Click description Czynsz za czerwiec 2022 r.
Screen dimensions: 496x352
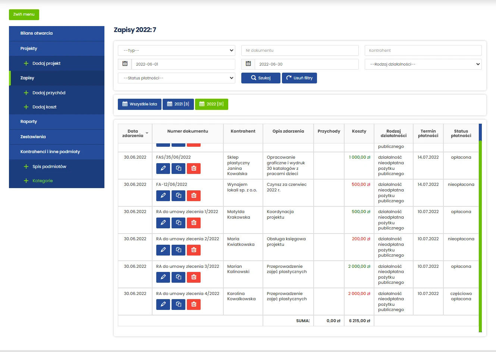pyautogui.click(x=287, y=187)
